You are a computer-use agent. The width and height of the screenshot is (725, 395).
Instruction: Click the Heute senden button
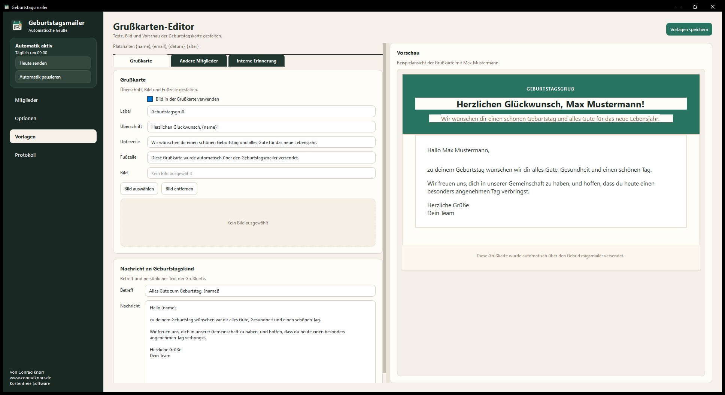pos(53,63)
